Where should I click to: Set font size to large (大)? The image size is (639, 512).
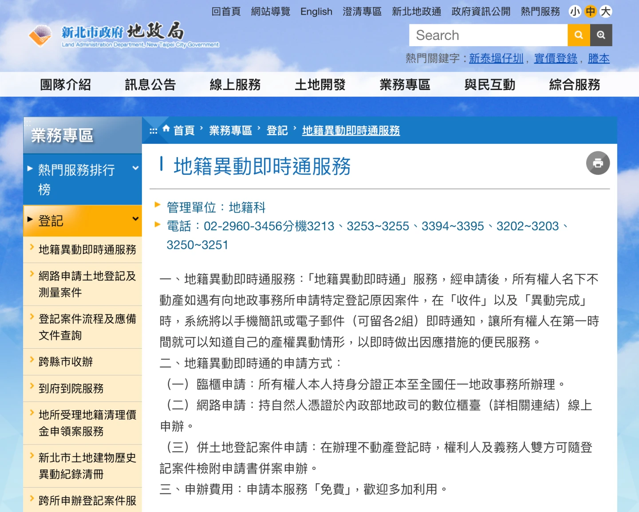[x=606, y=12]
